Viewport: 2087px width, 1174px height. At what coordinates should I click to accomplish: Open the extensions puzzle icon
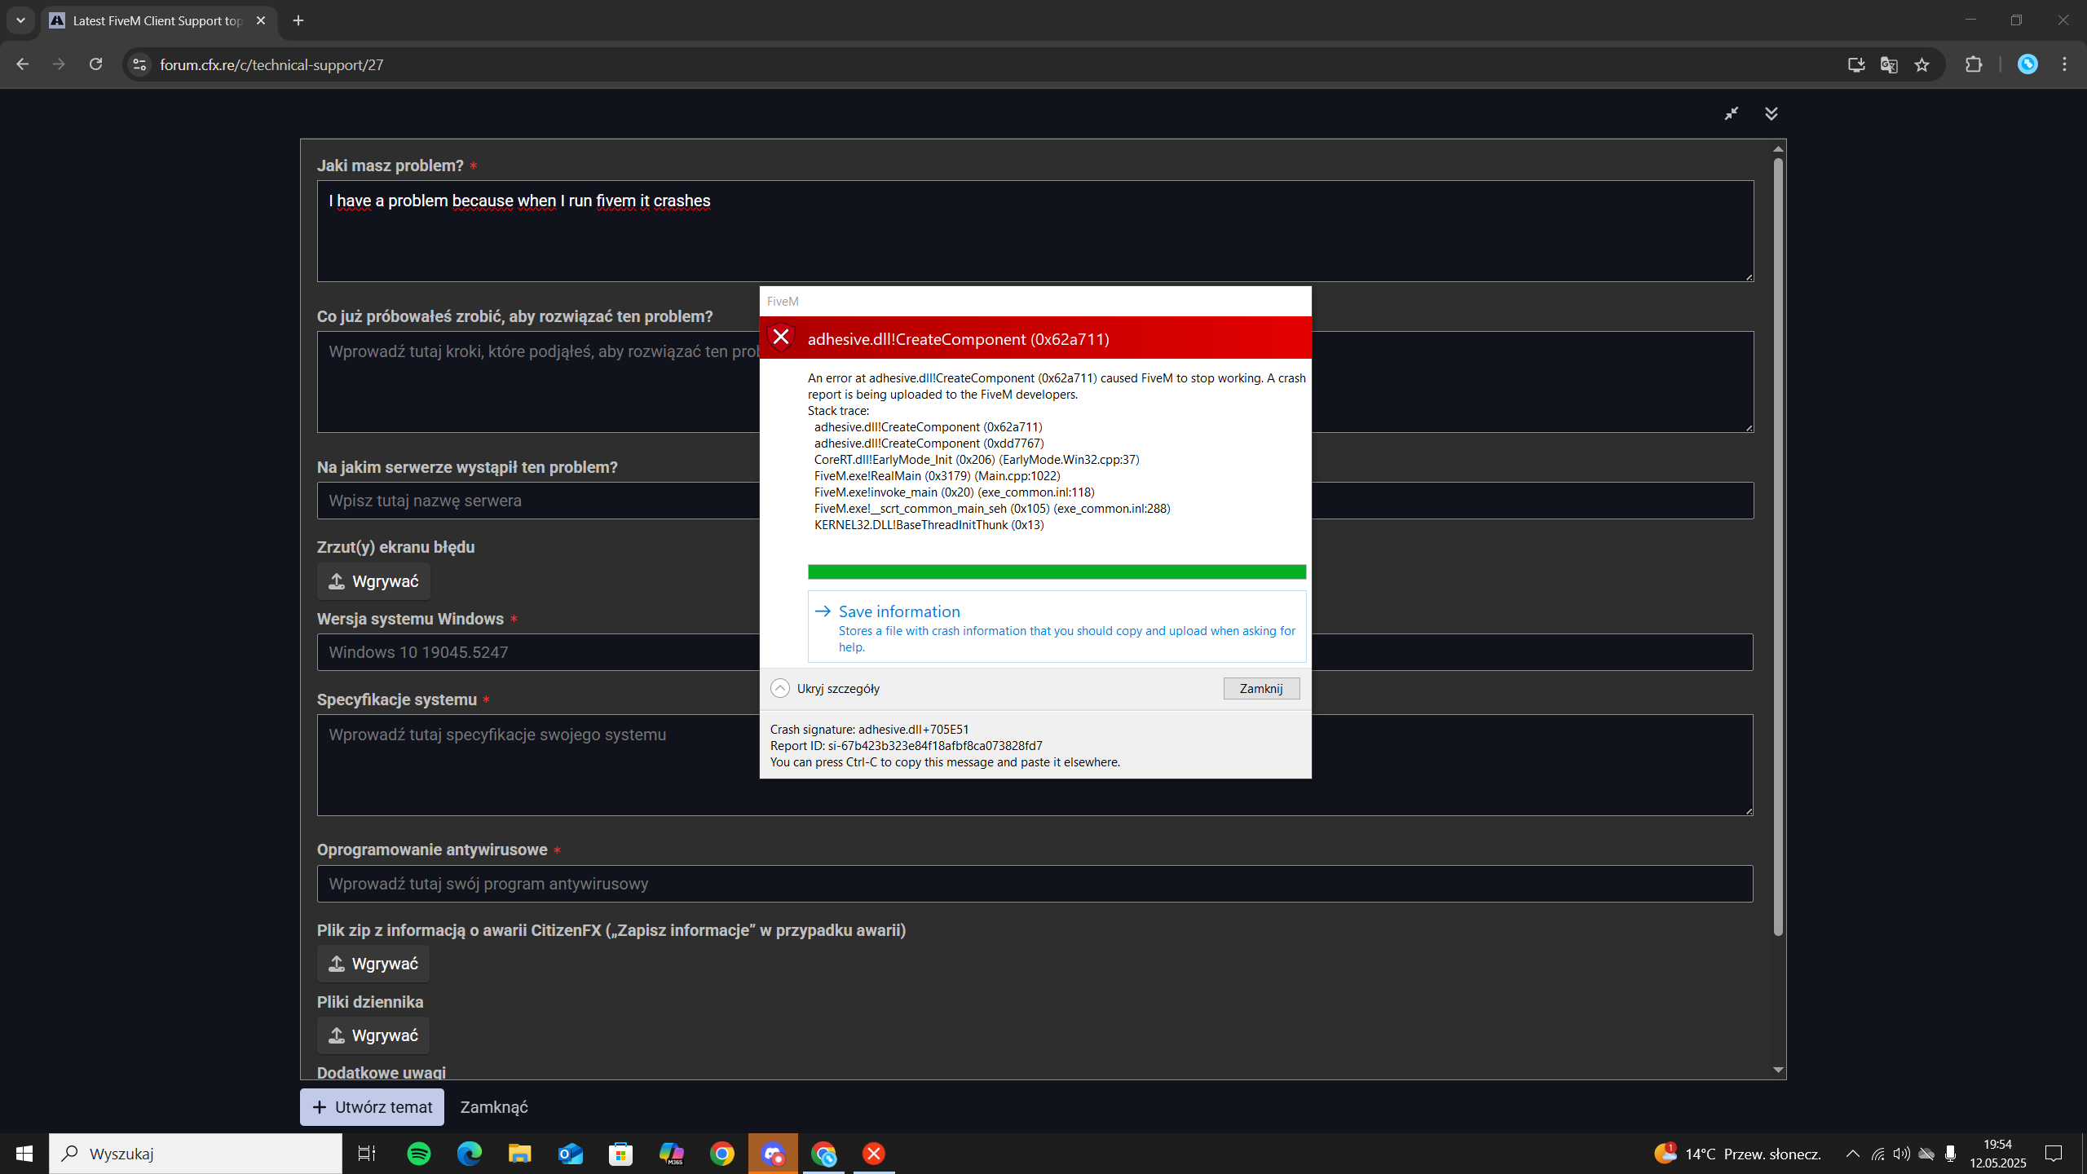[1974, 64]
